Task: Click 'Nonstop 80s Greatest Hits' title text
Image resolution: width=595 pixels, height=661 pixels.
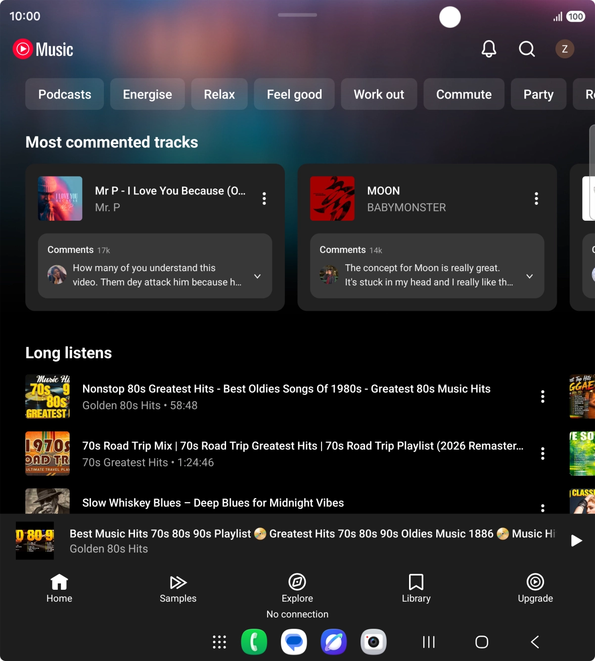Action: point(286,389)
